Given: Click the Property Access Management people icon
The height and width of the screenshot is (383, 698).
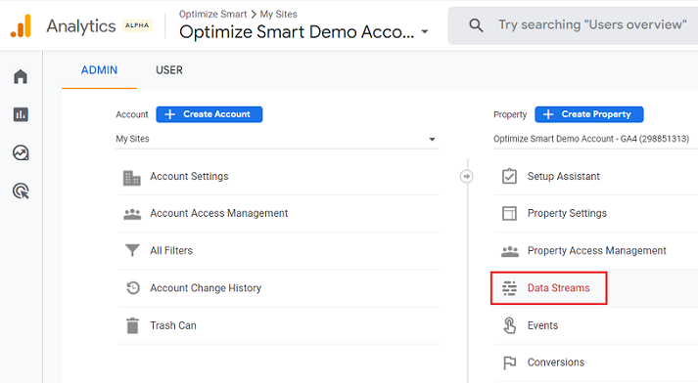Looking at the screenshot, I should (510, 251).
